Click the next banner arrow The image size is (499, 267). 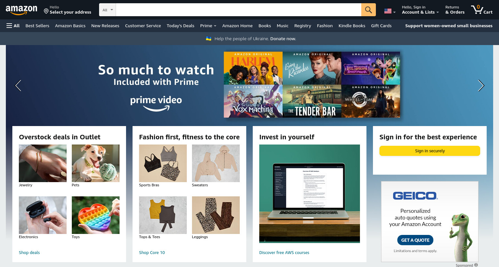coord(481,86)
